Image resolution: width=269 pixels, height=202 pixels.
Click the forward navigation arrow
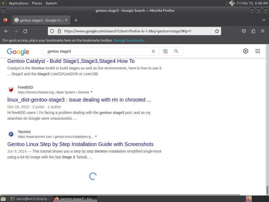[16, 31]
